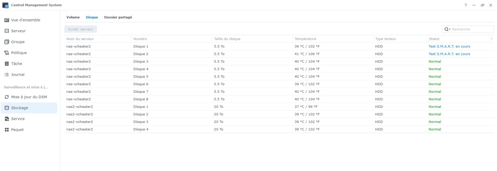The width and height of the screenshot is (497, 171).
Task: Switch to the Dossier partagé tab
Action: point(118,17)
